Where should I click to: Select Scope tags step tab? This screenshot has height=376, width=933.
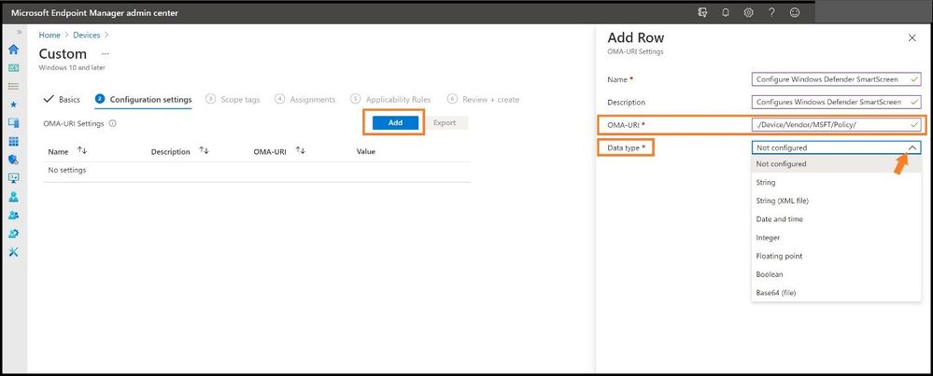tap(233, 99)
